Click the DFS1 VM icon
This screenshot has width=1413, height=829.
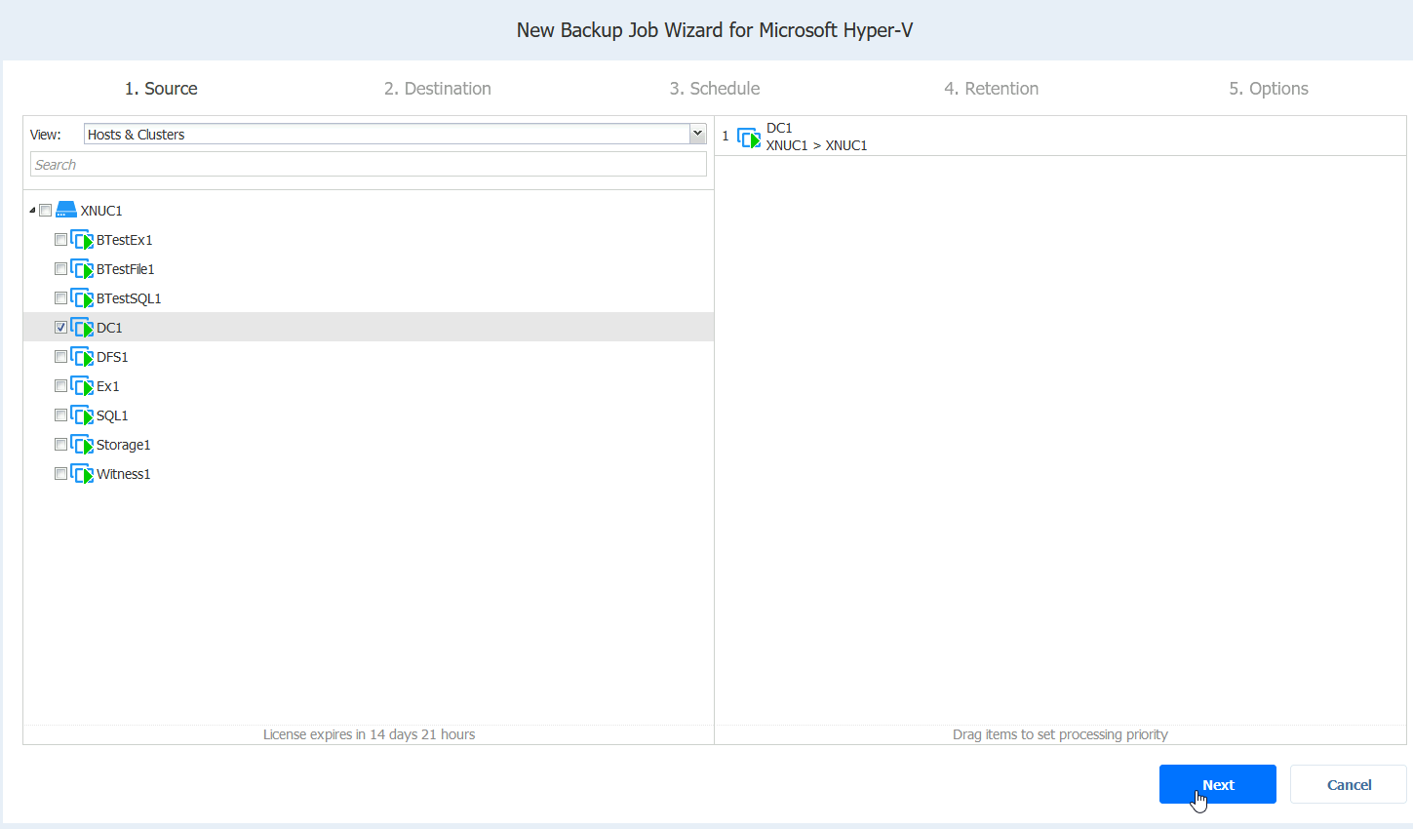(x=82, y=357)
